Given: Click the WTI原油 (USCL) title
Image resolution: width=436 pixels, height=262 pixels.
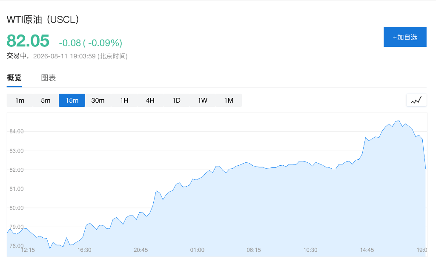Looking at the screenshot, I should (x=43, y=20).
